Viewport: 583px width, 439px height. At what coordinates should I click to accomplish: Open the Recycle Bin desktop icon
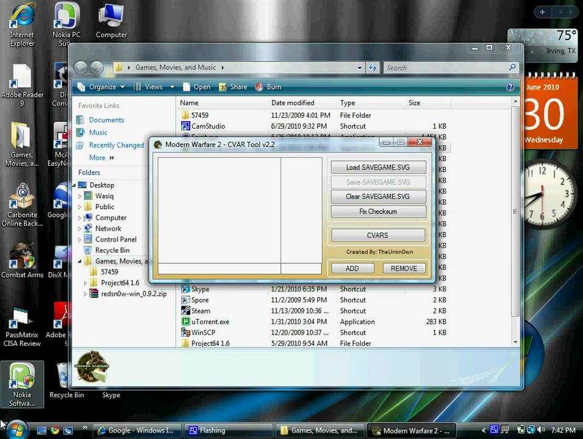click(x=66, y=380)
